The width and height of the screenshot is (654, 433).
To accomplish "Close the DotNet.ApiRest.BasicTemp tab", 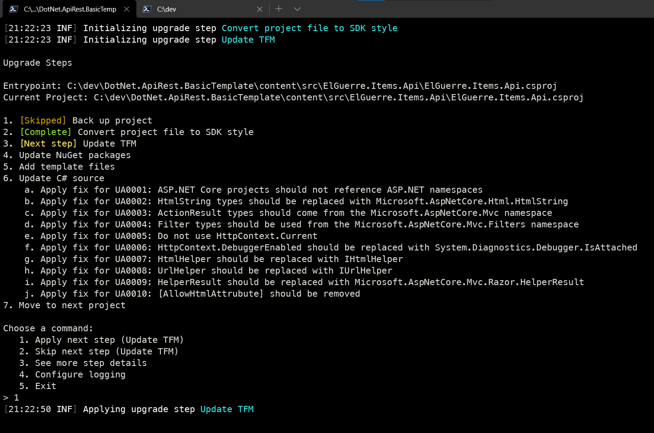I will click(x=127, y=9).
